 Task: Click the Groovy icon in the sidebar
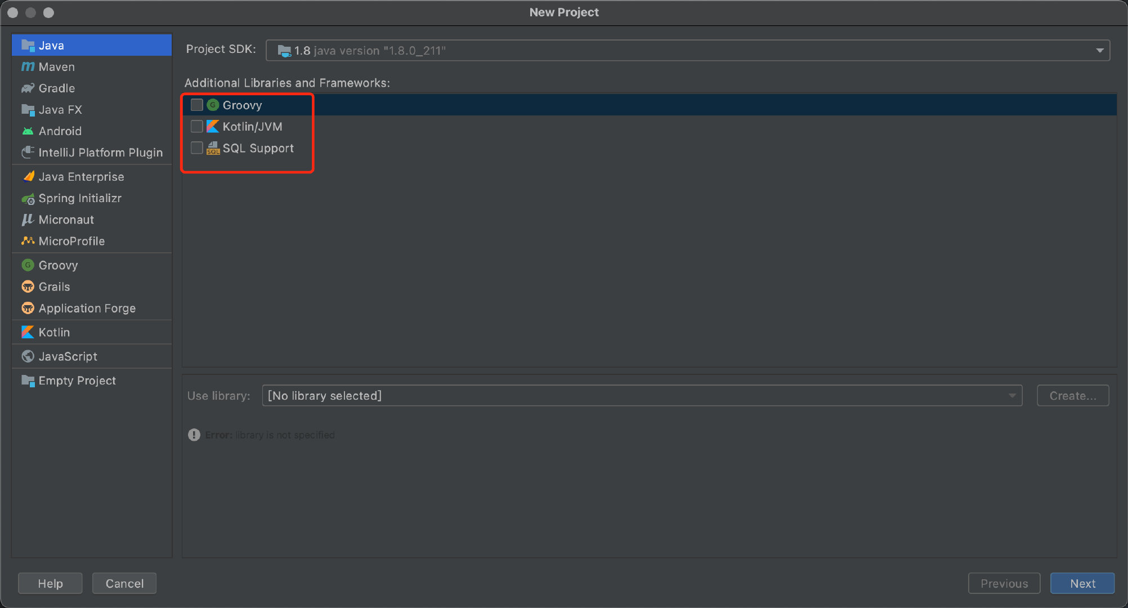(x=28, y=265)
